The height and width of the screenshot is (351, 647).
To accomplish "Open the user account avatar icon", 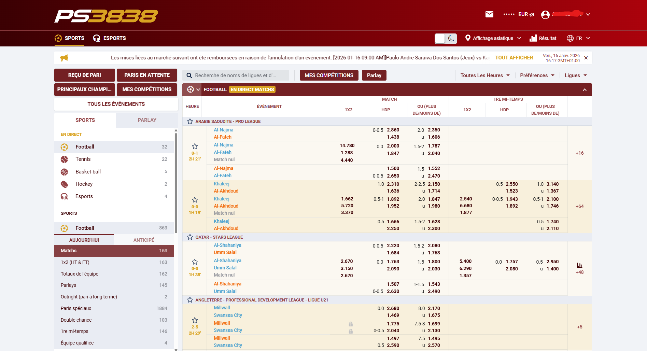I will point(545,15).
